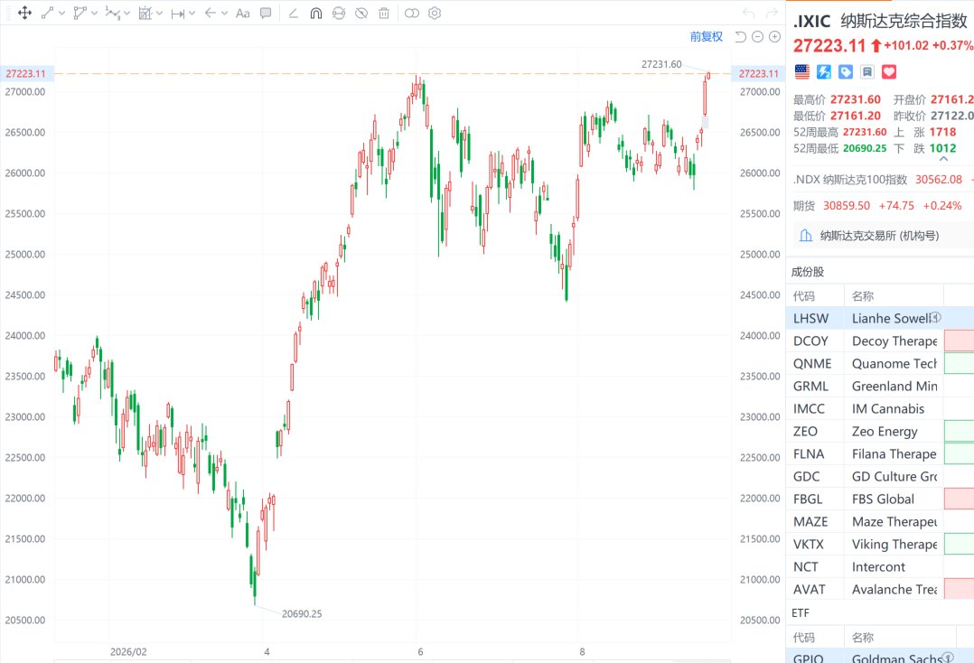Select the crosshair move tool
974x663 pixels.
25,13
